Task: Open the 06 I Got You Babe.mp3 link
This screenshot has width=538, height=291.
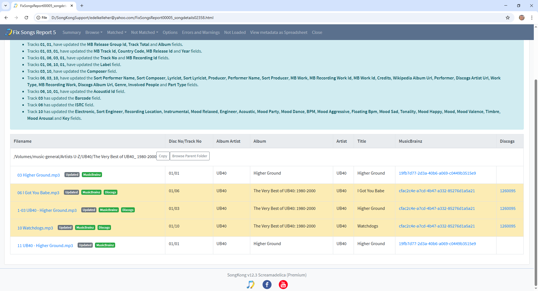Action: (x=38, y=193)
